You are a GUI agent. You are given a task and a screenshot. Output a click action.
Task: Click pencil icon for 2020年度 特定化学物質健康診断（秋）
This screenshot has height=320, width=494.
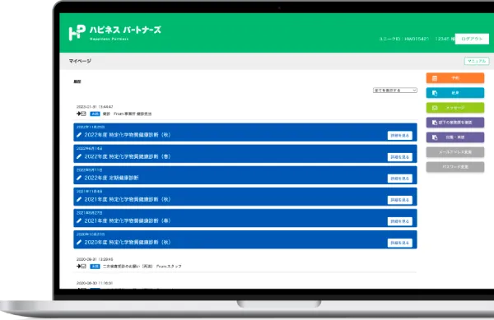(79, 242)
